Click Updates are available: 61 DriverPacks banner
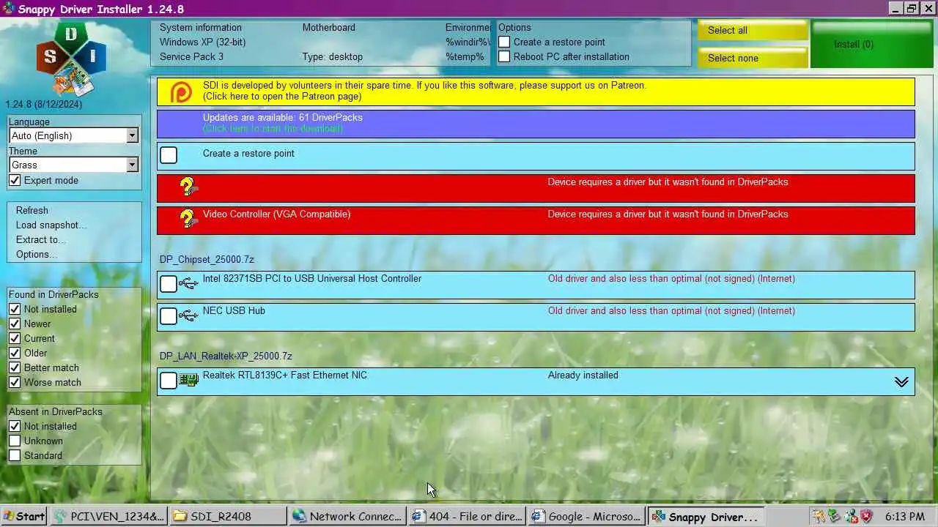 click(536, 124)
